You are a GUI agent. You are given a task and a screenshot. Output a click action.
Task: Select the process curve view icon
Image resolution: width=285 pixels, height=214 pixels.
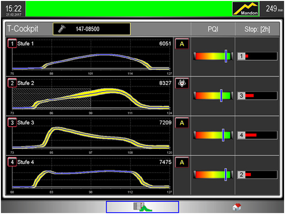[142, 206]
